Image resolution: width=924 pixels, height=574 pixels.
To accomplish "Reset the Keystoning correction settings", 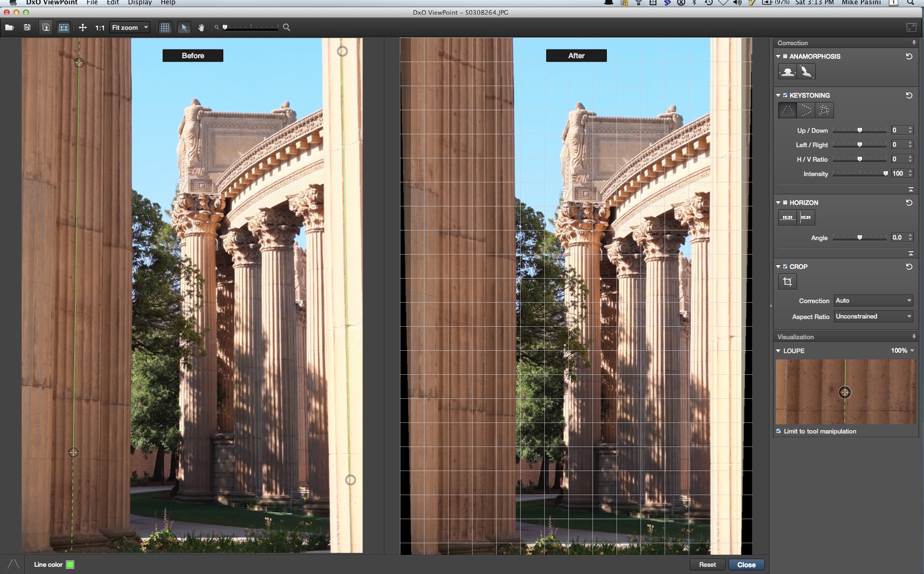I will [909, 95].
